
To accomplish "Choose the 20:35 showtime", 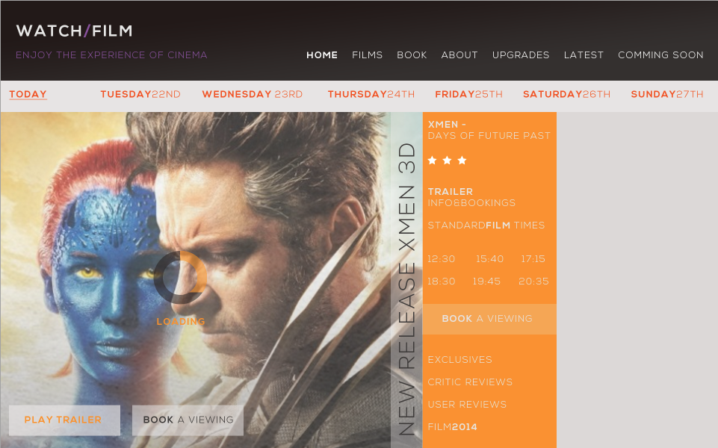I will click(x=533, y=281).
